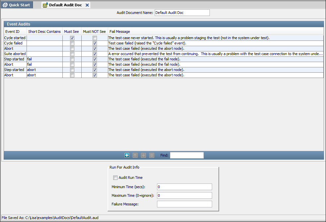Check Must NOT See for Cycle started

tap(95, 38)
